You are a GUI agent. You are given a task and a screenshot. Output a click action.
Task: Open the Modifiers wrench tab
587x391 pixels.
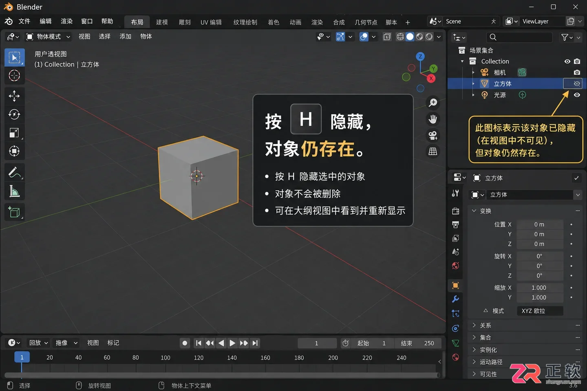pyautogui.click(x=456, y=299)
